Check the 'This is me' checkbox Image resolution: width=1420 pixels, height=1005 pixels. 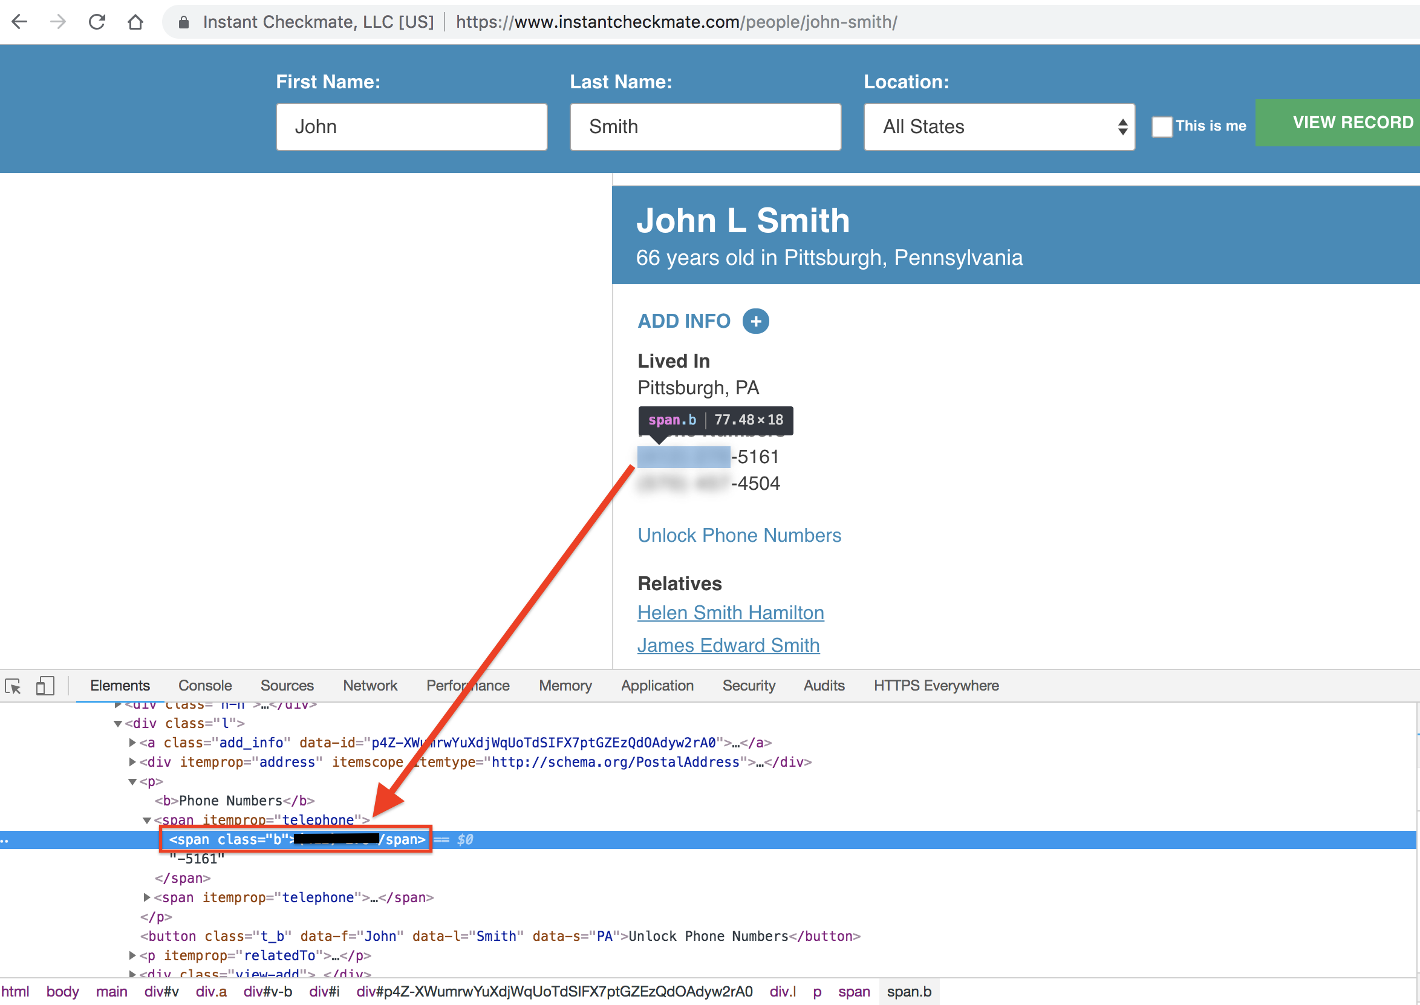pyautogui.click(x=1161, y=127)
